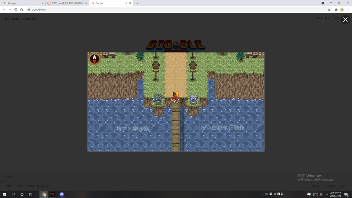Open the Chrome extensions menu
Viewport: 352px width, 198px height.
tap(336, 9)
